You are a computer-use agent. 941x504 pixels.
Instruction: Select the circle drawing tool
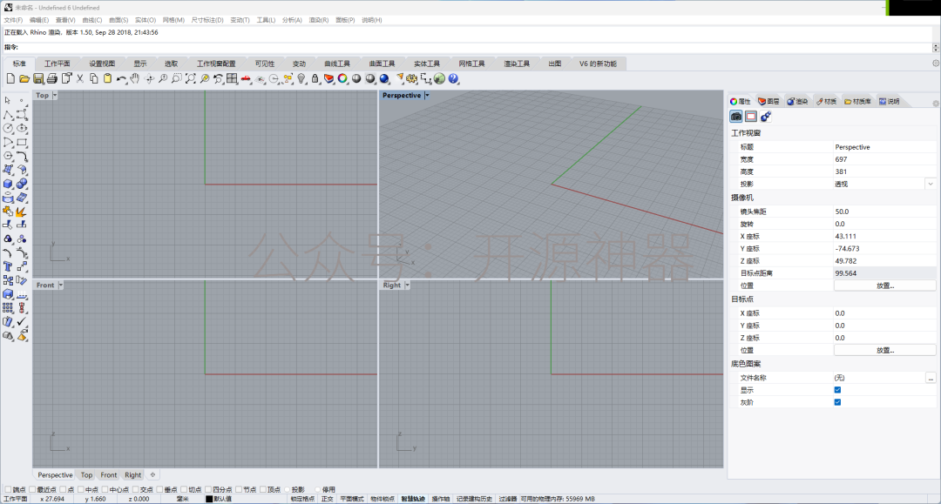[x=8, y=128]
